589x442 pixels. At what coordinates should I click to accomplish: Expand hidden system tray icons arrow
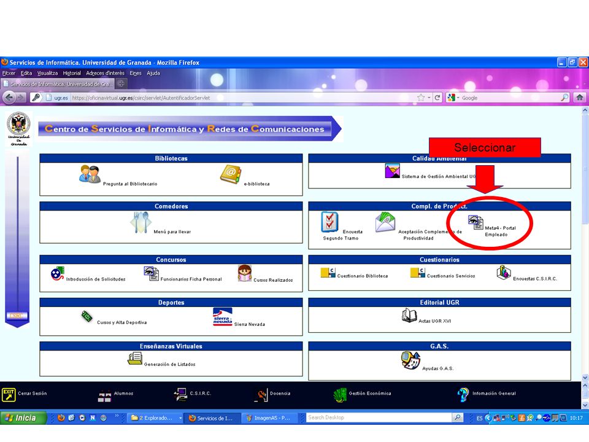click(x=488, y=417)
